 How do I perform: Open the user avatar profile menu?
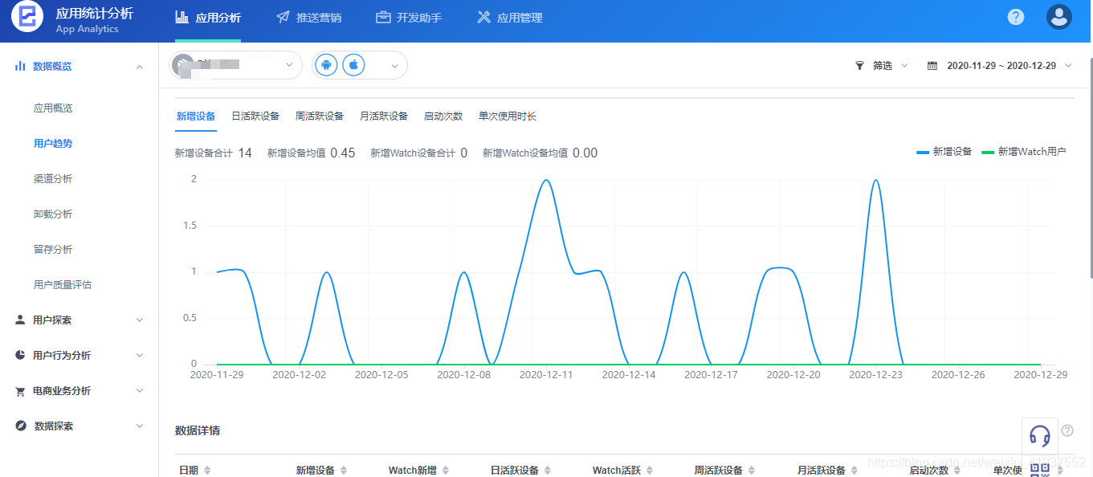(1059, 17)
